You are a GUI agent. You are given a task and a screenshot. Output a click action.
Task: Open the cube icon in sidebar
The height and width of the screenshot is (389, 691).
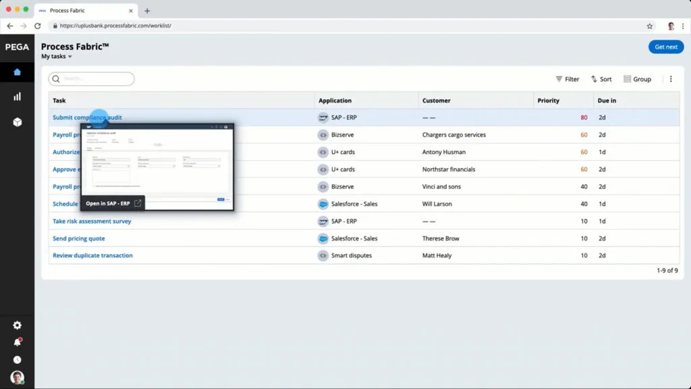(x=17, y=122)
